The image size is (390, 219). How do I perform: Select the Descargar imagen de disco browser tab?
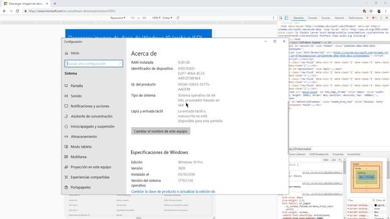click(26, 4)
